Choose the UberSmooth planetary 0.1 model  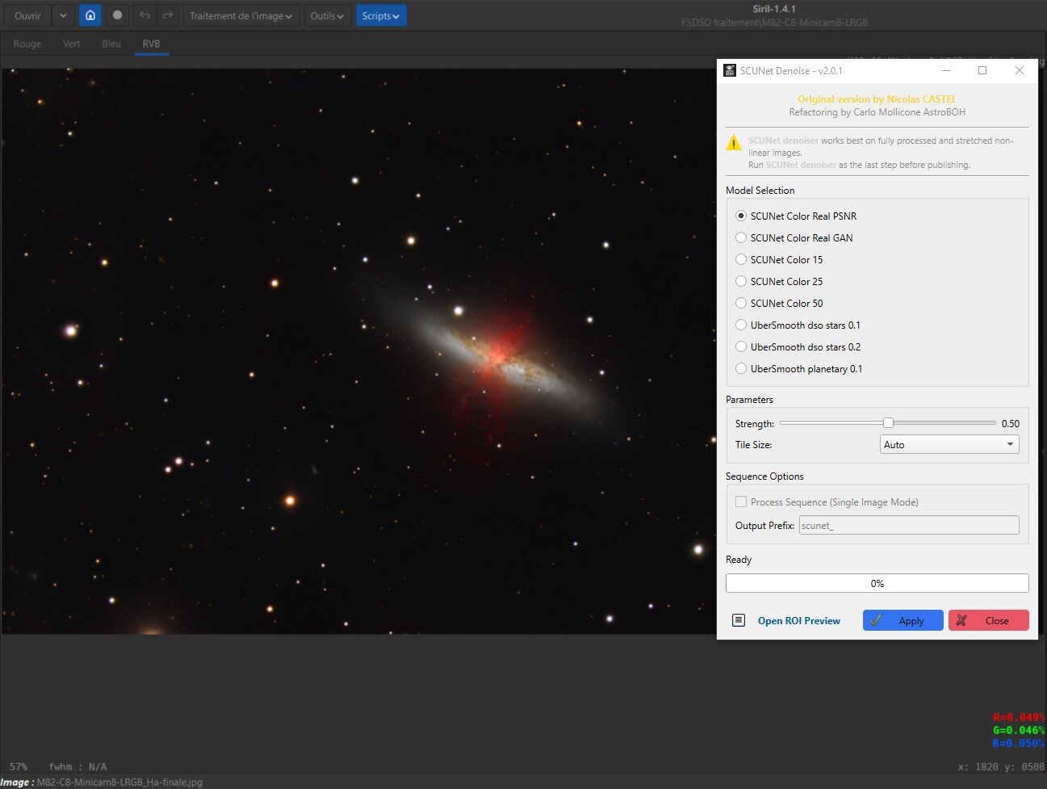coord(741,368)
